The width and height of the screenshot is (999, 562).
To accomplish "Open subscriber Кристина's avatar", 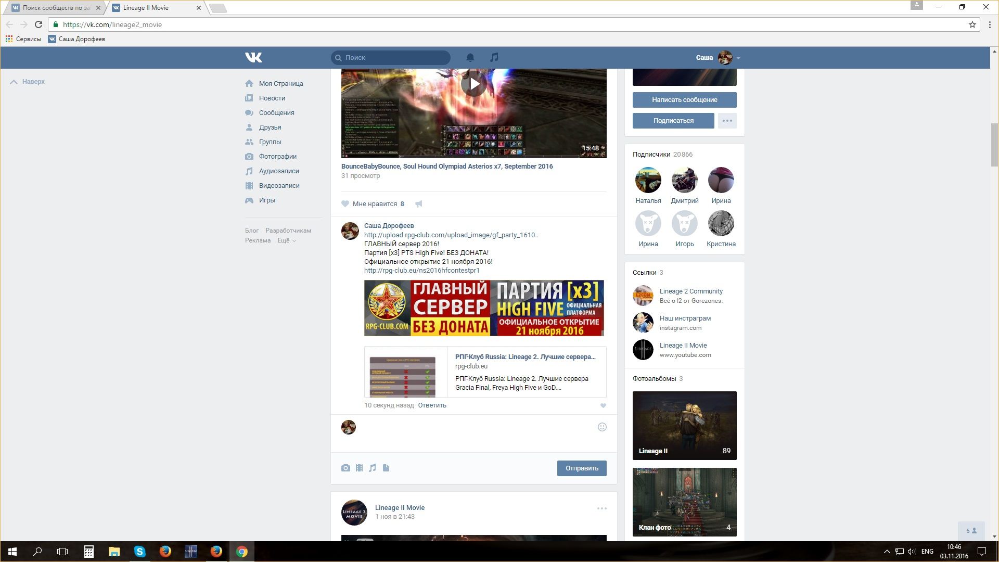I will 721,223.
